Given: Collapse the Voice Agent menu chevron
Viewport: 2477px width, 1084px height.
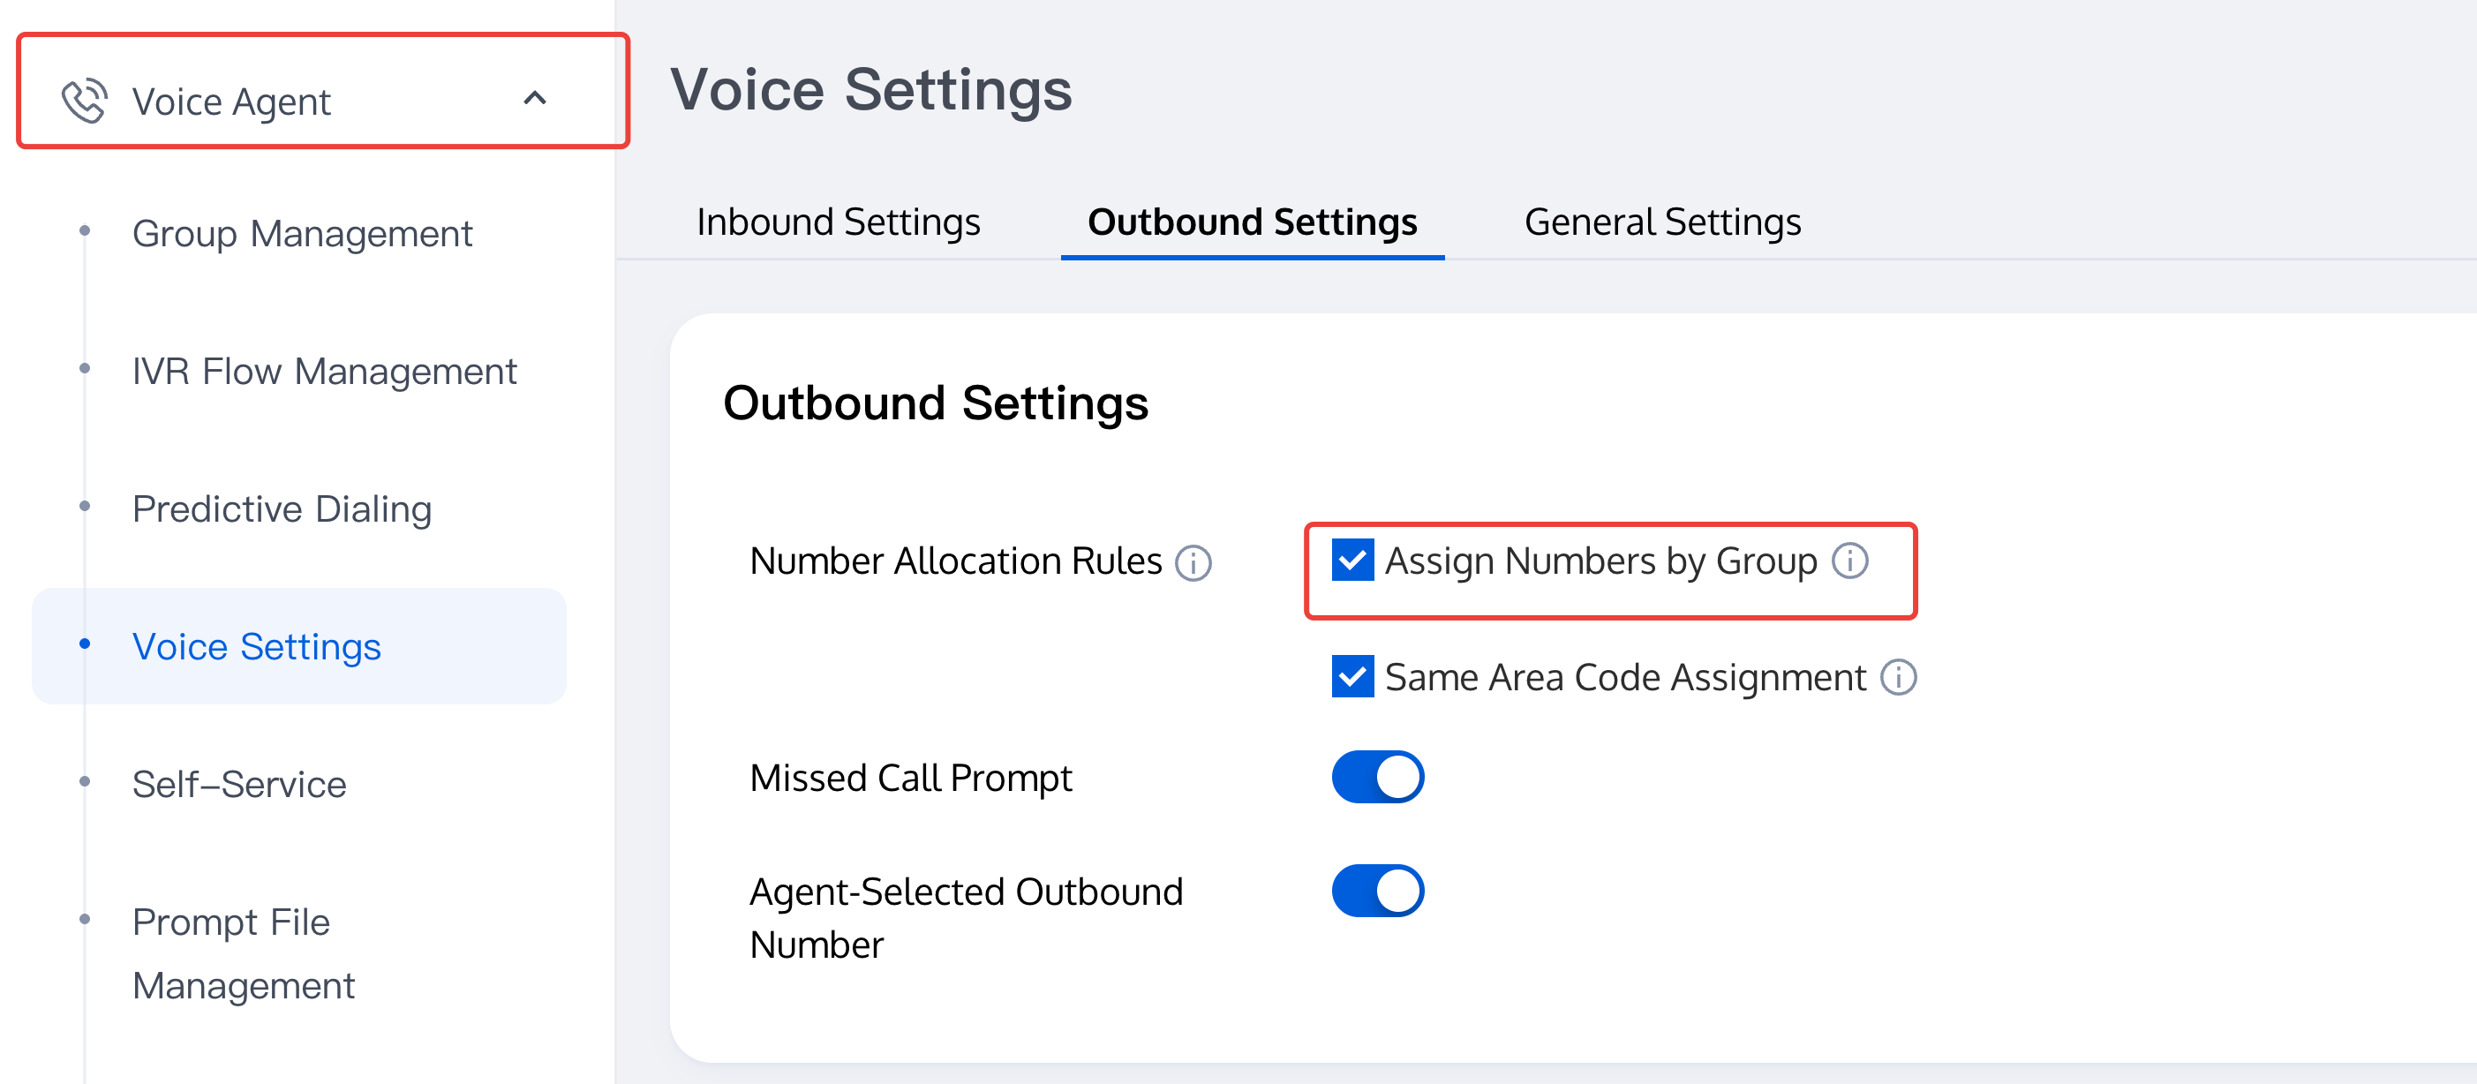Looking at the screenshot, I should pos(535,98).
